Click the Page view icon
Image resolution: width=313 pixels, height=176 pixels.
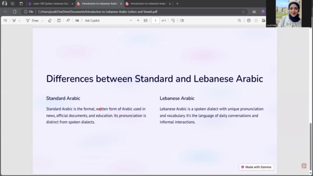(x=182, y=21)
